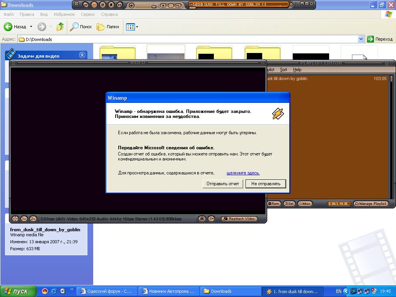Open the Sort menu in Playlist Editor
The image size is (396, 297).
(x=283, y=70)
